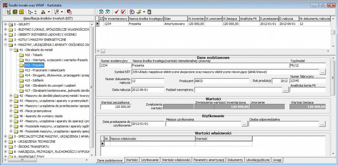Open the dropdown arrow beside shapes icon
This screenshot has width=338, height=165.
(x=49, y=12)
